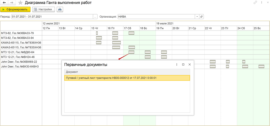The height and width of the screenshot is (126, 270).
Task: Open the top-right three-dot window menu
Action: pyautogui.click(x=262, y=3)
